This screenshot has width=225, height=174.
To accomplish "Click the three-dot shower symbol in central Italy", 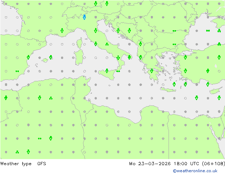I will 107,44.
